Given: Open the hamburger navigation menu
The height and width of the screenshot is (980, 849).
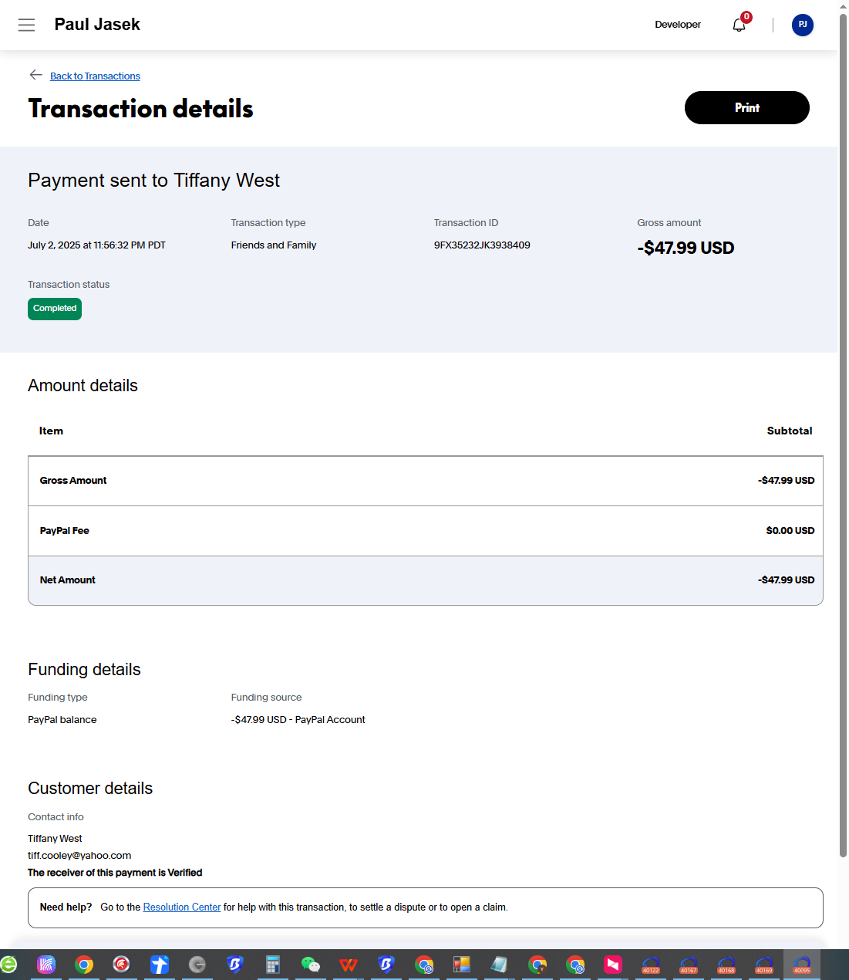Looking at the screenshot, I should (26, 25).
